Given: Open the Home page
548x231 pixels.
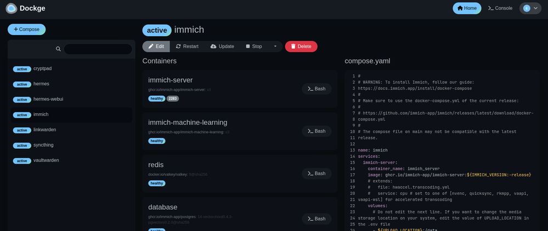Looking at the screenshot, I should coord(467,8).
